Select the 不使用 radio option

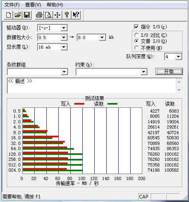click(x=136, y=48)
